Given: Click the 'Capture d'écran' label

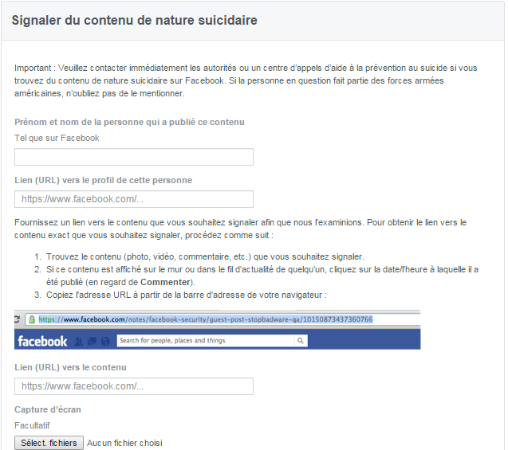Looking at the screenshot, I should tap(48, 409).
